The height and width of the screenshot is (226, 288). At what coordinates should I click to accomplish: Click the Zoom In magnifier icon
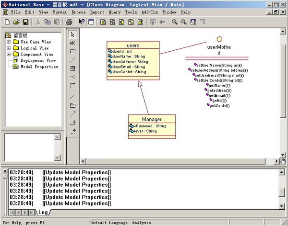tap(175, 22)
